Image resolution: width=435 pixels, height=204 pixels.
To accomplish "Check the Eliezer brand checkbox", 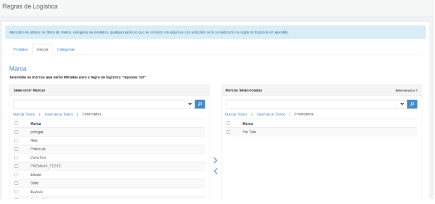I will click(x=16, y=175).
